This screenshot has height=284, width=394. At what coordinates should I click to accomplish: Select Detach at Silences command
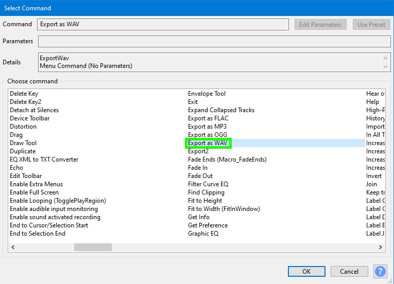(x=34, y=110)
